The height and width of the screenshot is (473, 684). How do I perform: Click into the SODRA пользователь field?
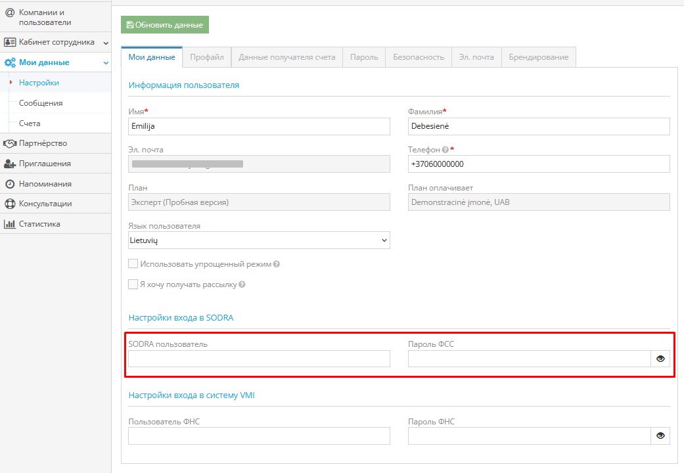click(259, 359)
